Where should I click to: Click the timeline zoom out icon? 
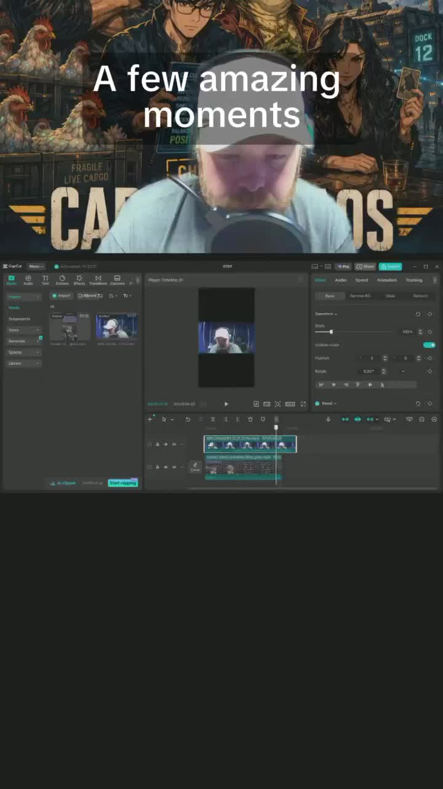point(421,419)
